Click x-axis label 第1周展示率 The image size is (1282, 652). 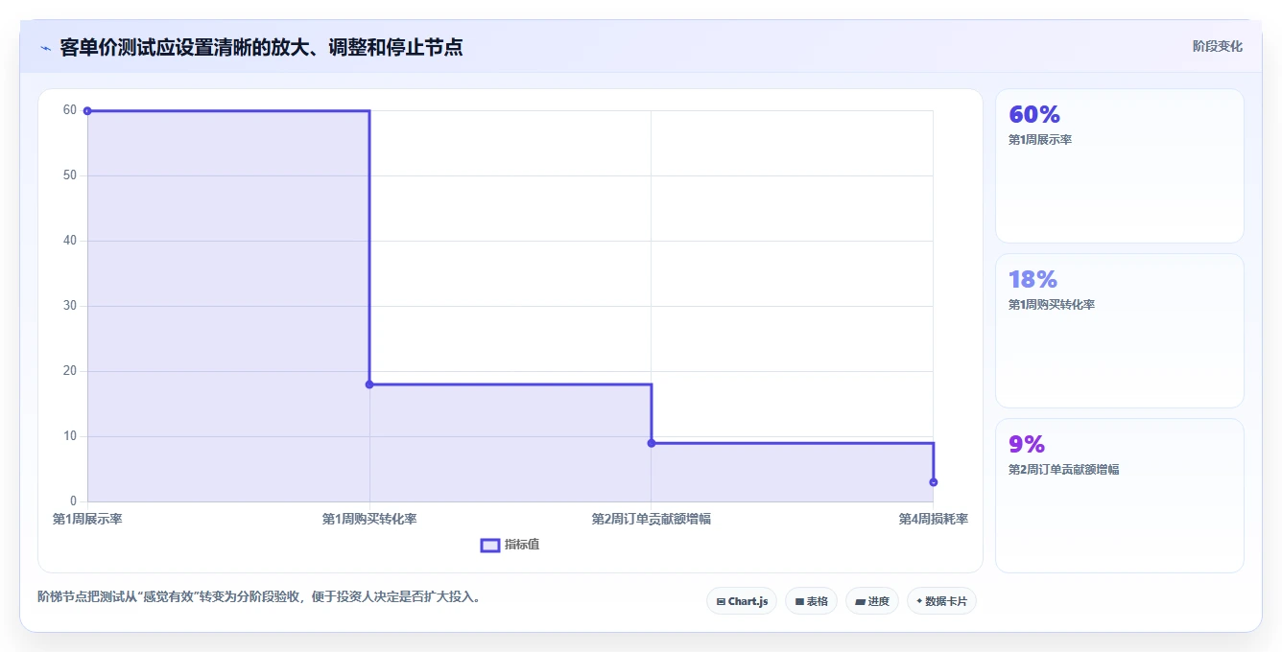tap(87, 519)
